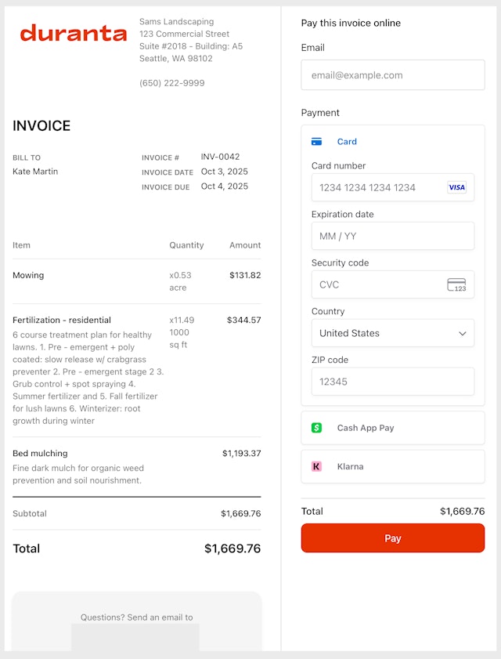Click the green Cash App icon

point(316,428)
